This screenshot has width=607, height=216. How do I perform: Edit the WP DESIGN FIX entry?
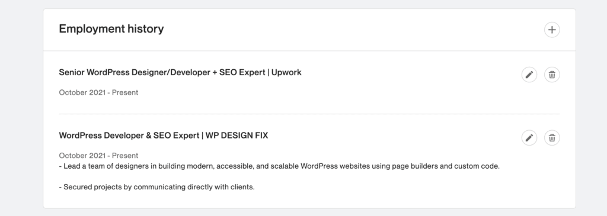click(x=529, y=137)
